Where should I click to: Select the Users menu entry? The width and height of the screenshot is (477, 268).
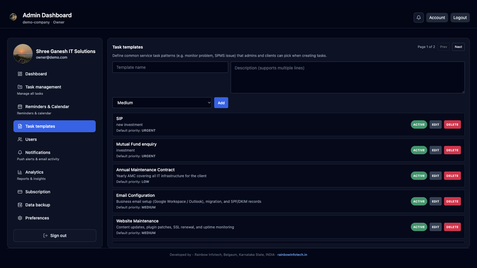tap(55, 139)
